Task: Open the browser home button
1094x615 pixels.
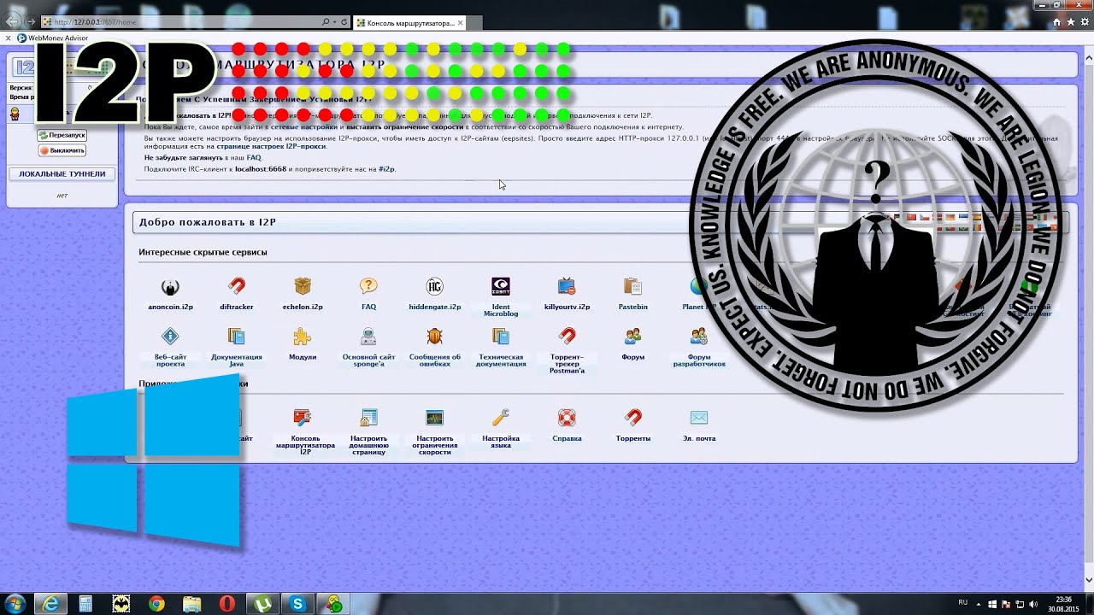Action: point(1057,22)
